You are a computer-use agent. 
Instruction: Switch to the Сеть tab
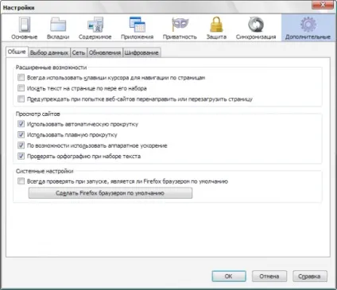point(79,52)
